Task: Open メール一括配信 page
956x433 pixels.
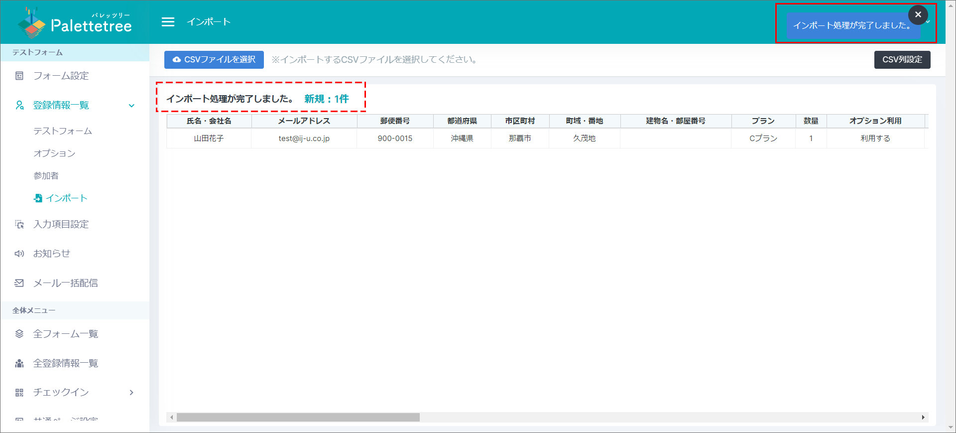Action: [x=65, y=283]
